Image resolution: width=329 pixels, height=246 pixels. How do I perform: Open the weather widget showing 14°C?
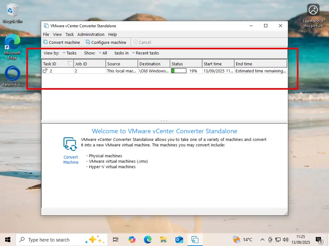pyautogui.click(x=242, y=240)
